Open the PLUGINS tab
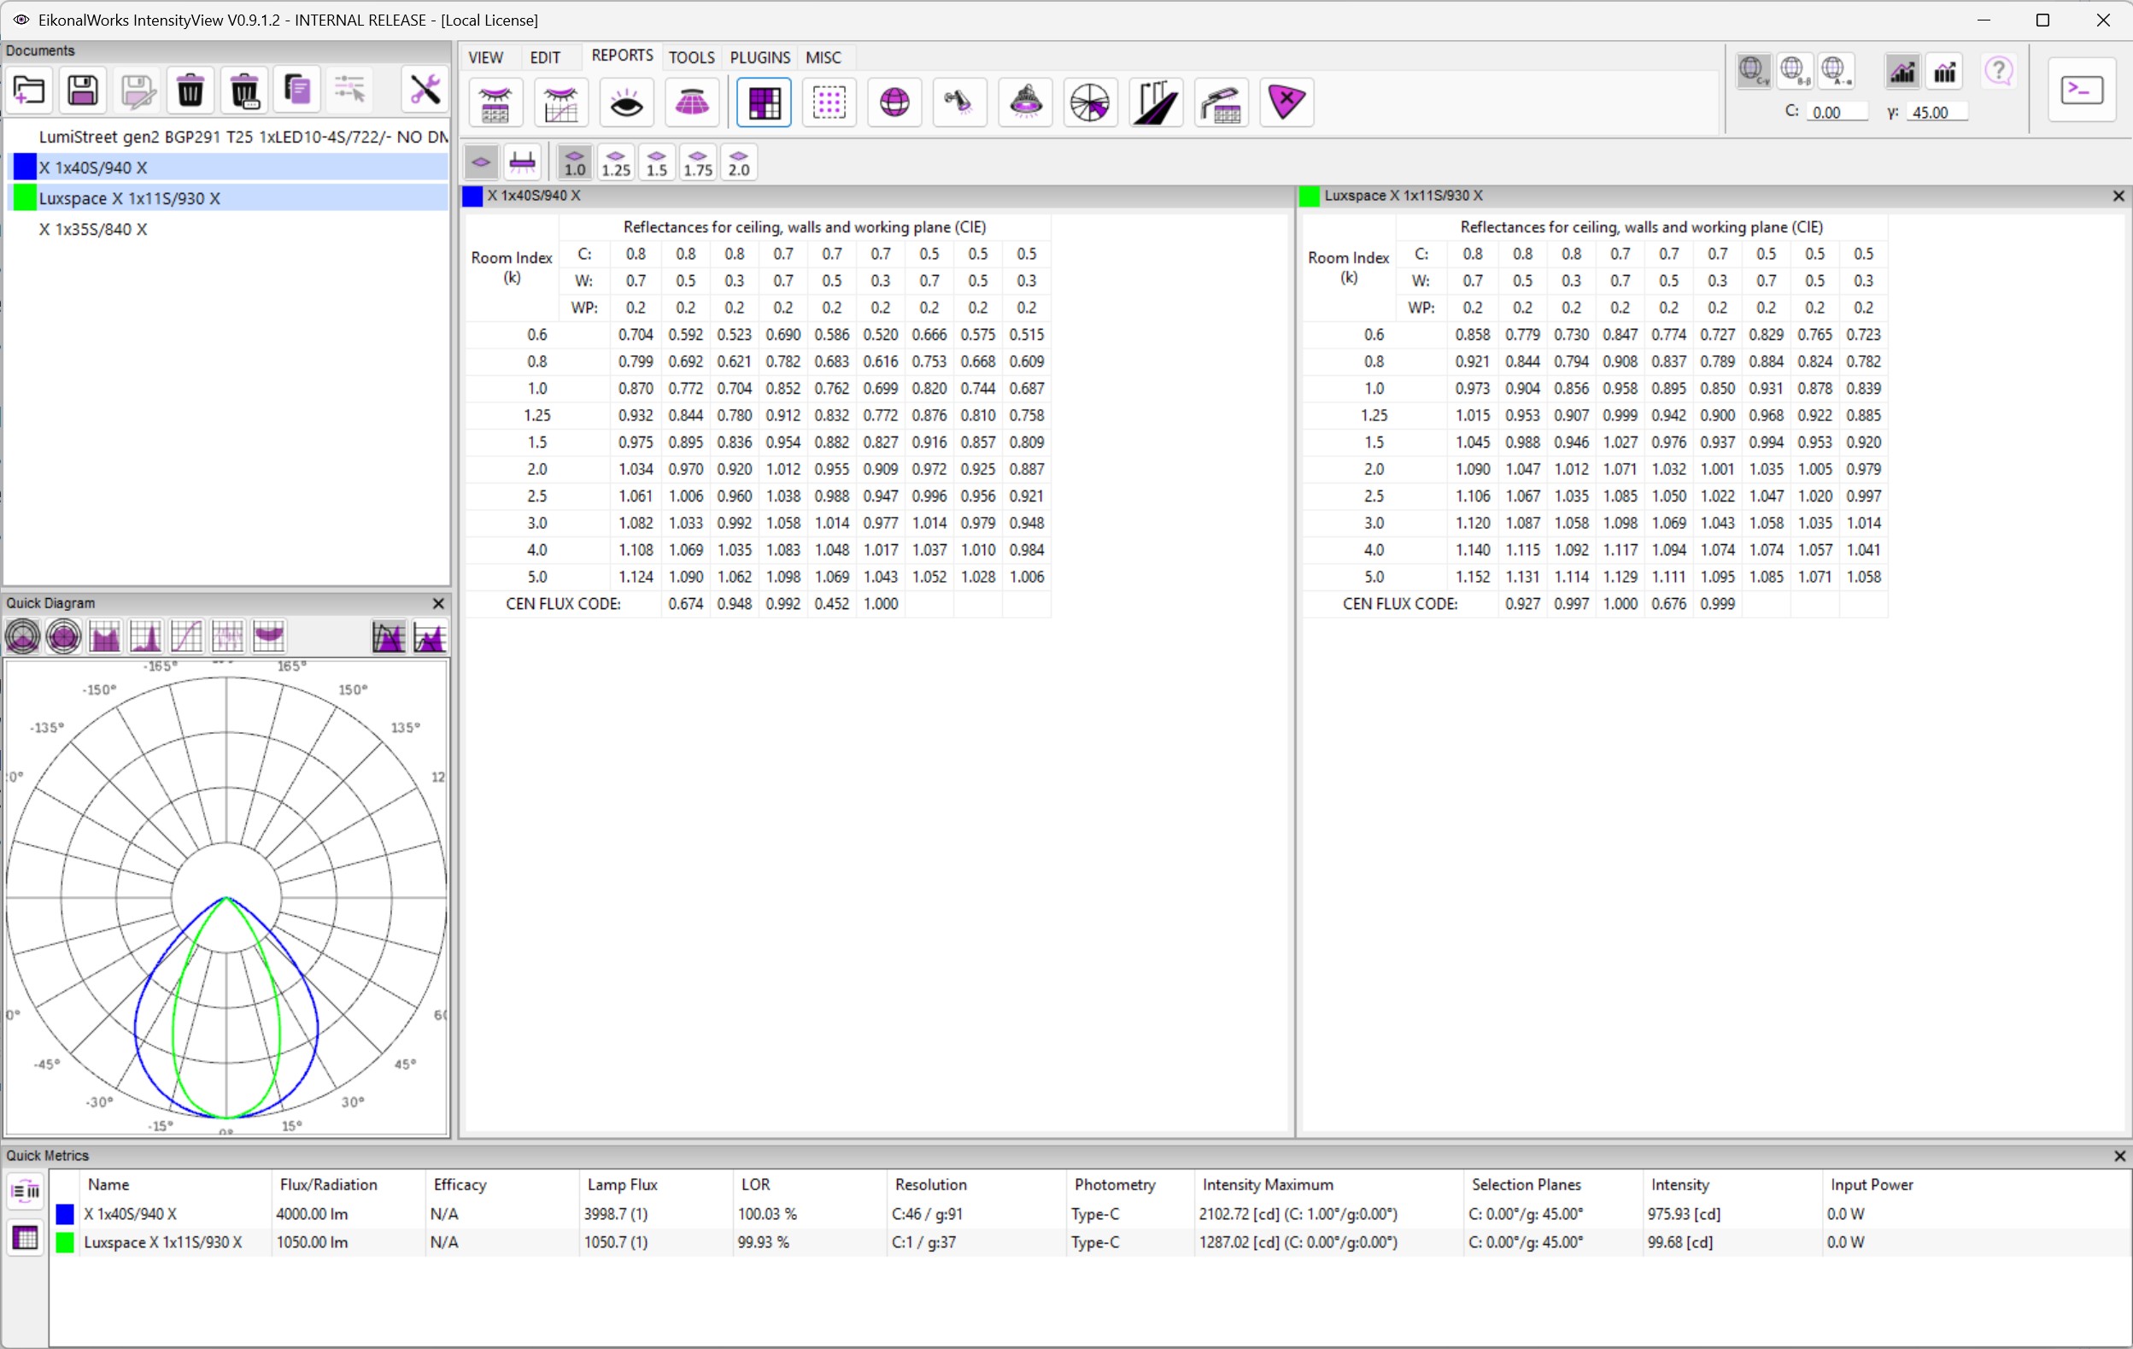 click(760, 57)
